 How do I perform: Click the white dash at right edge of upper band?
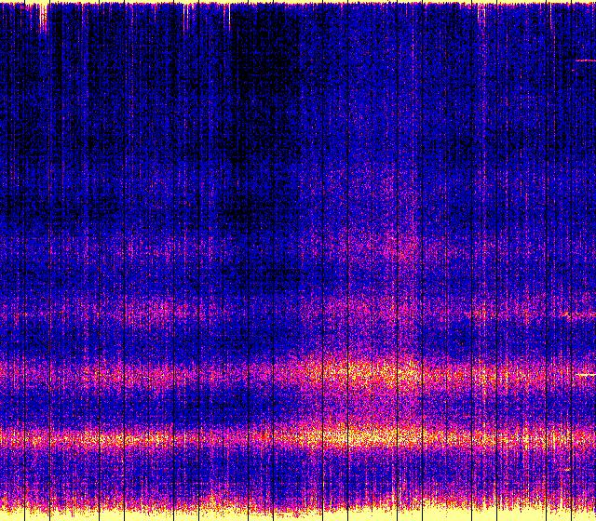pos(586,374)
